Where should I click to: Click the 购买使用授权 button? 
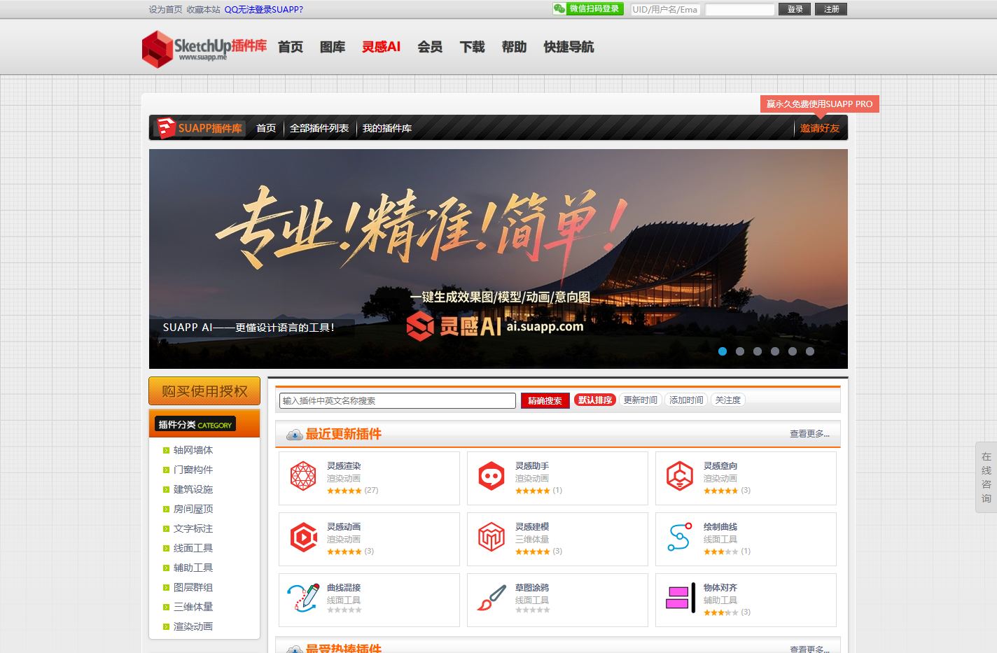(x=204, y=391)
